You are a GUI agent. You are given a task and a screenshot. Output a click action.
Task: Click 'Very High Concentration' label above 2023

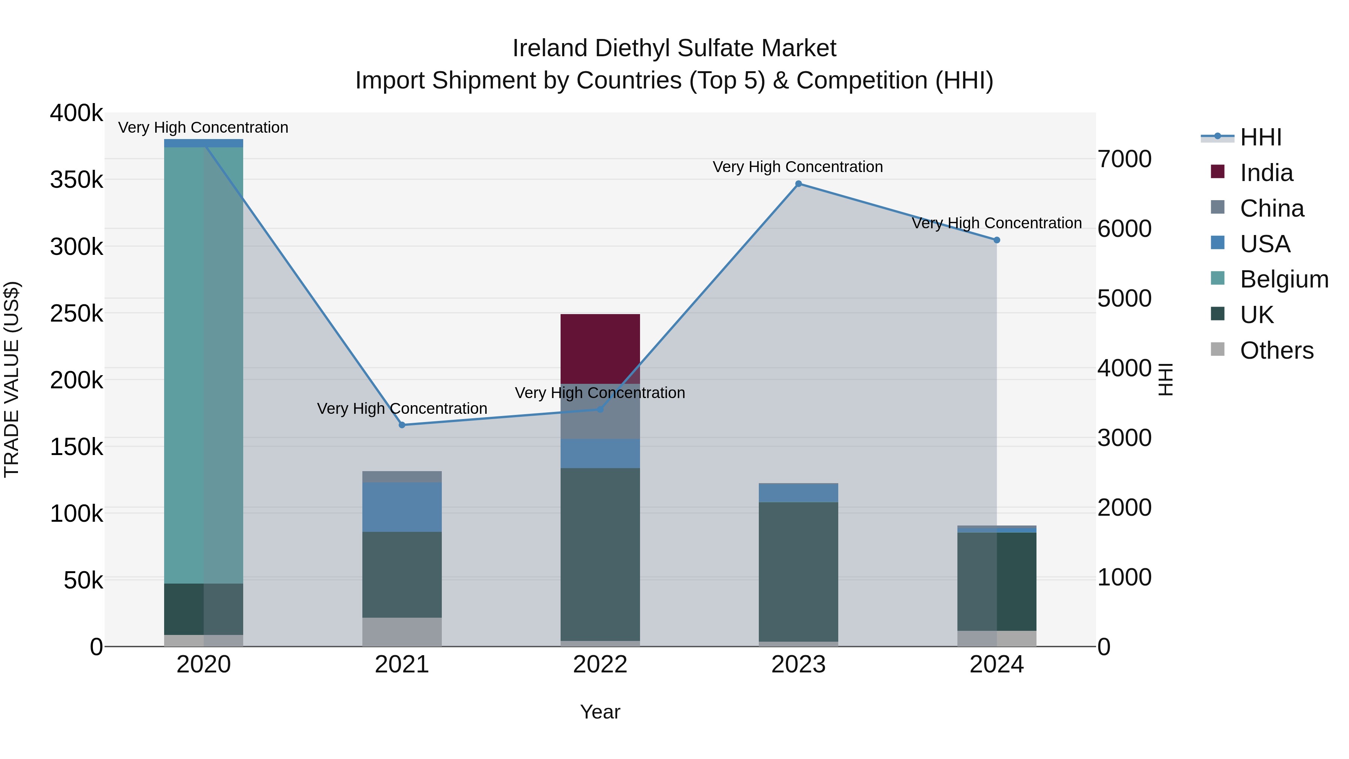point(797,167)
